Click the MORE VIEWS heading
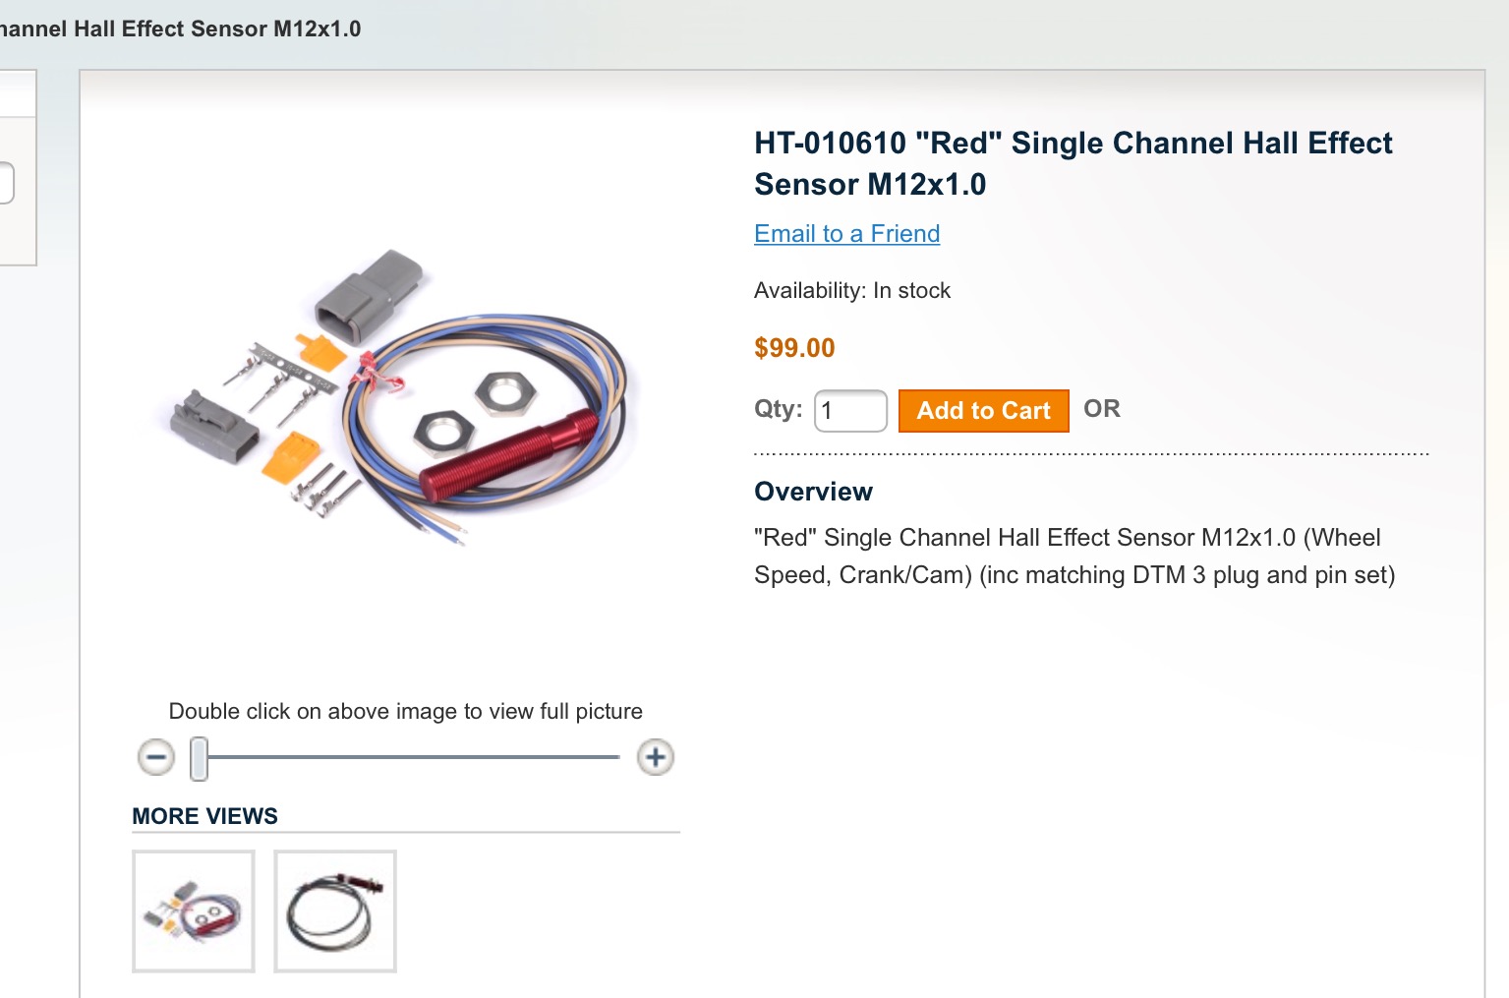This screenshot has width=1509, height=998. 204,816
